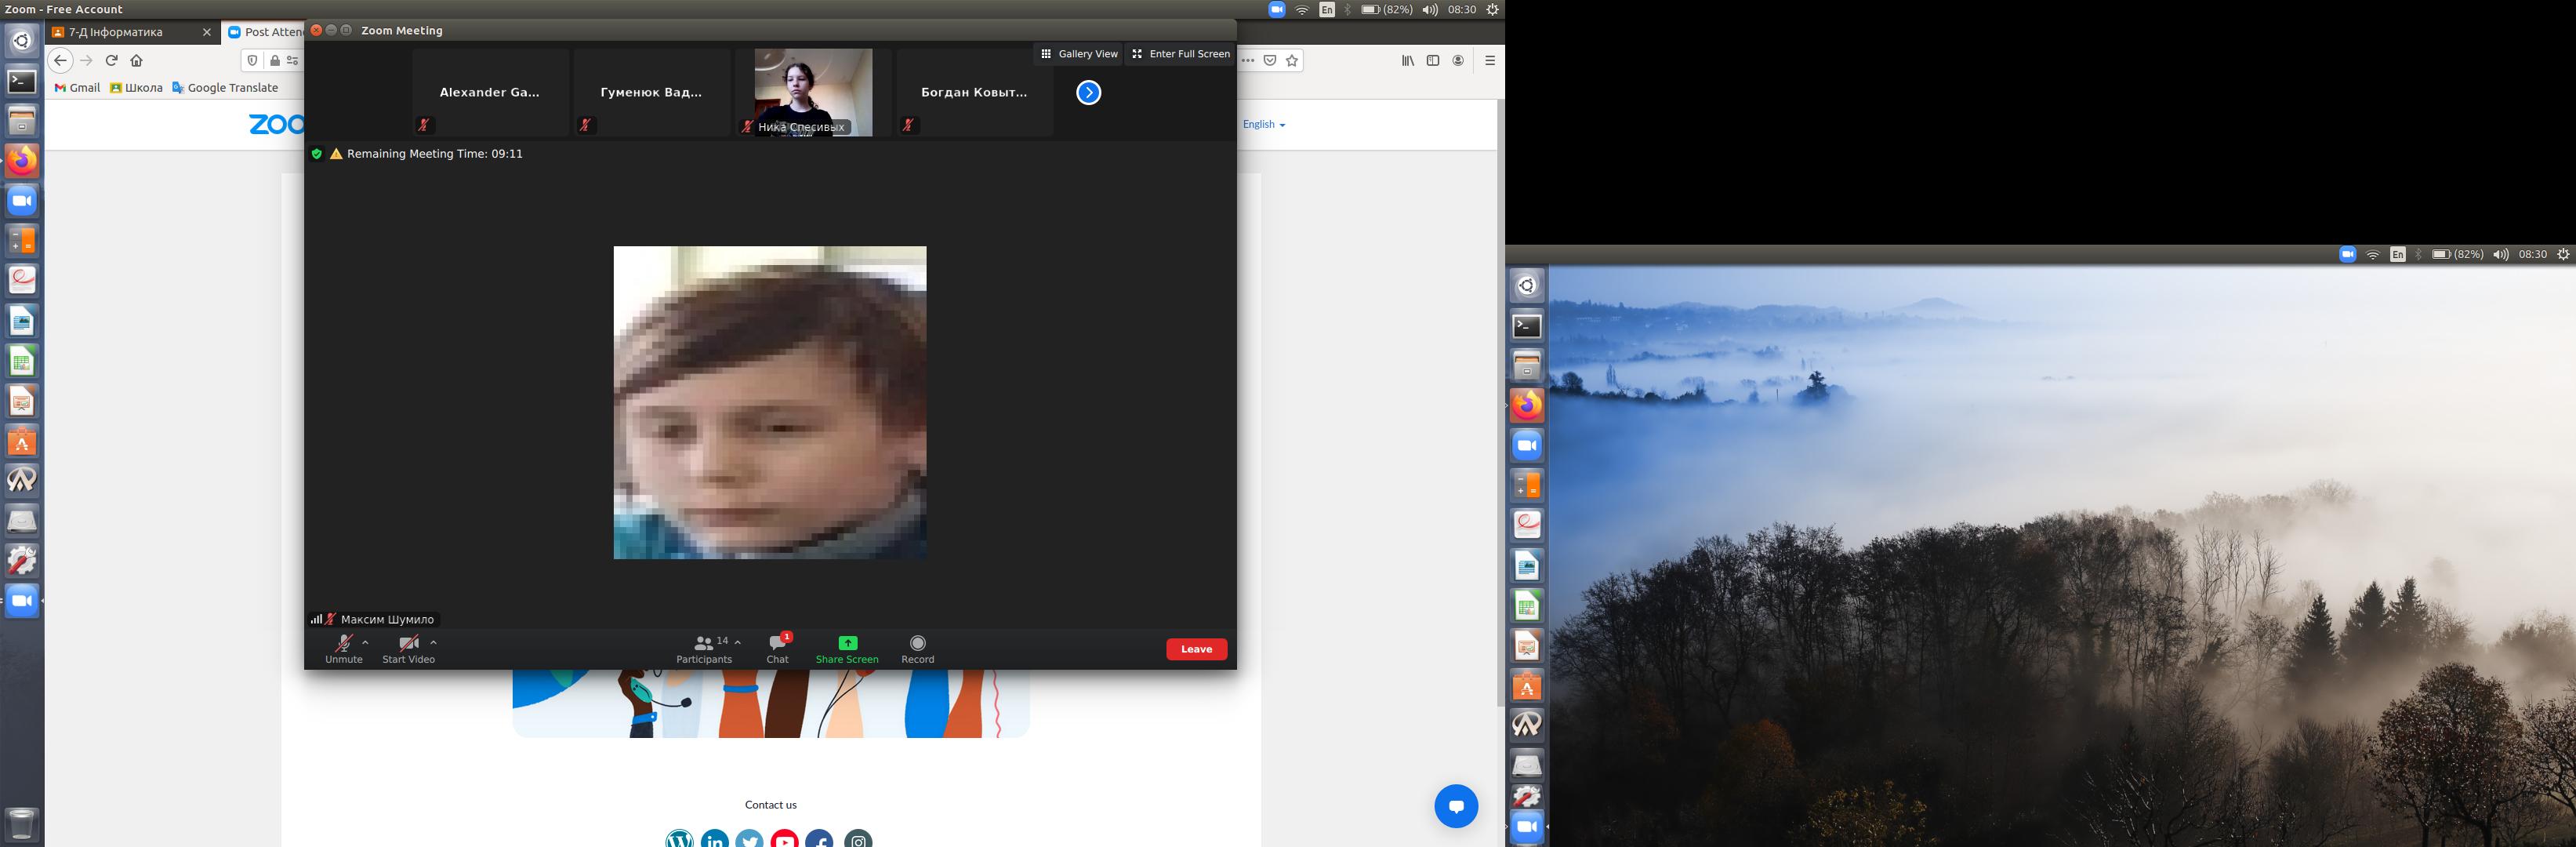Unmute the microphone in Zoom
Screen dimensions: 2576x847
[x=343, y=647]
